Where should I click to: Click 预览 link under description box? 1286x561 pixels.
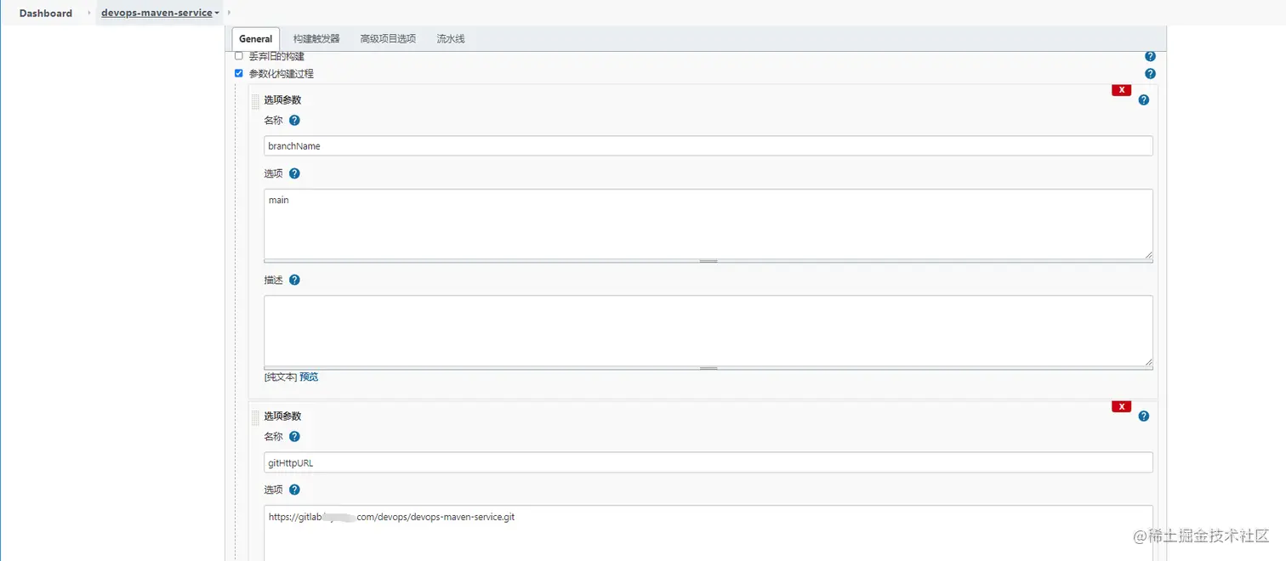tap(309, 377)
